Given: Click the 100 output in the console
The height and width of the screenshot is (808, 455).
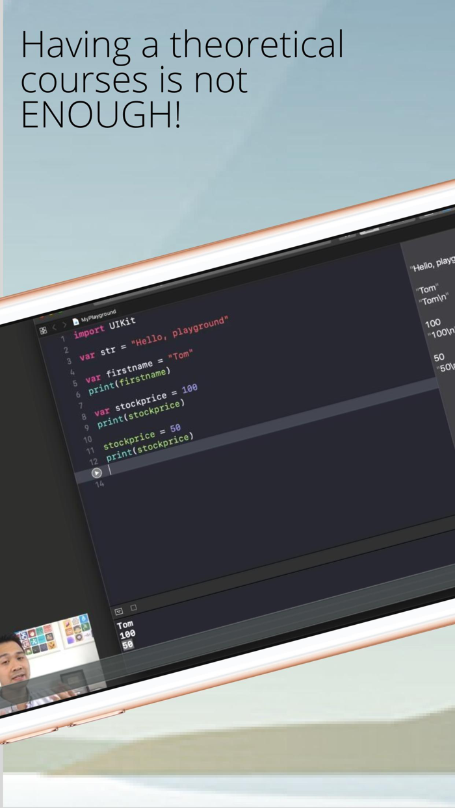Looking at the screenshot, I should click(127, 634).
